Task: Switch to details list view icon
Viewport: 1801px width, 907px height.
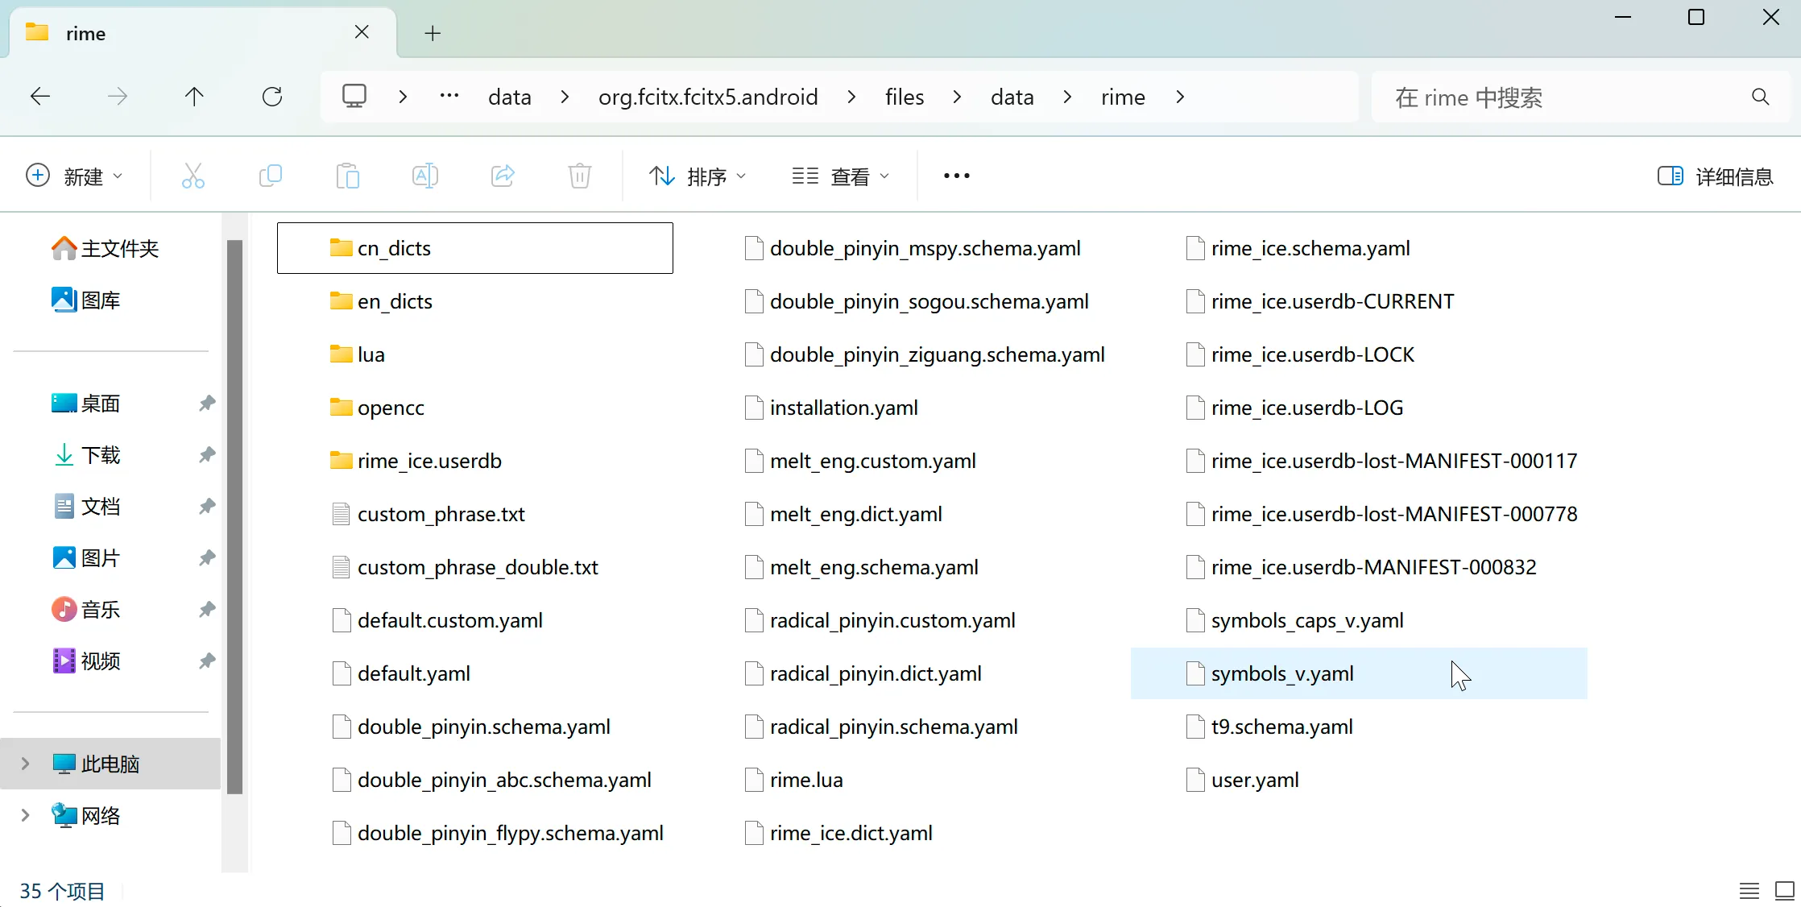Action: 1749,890
